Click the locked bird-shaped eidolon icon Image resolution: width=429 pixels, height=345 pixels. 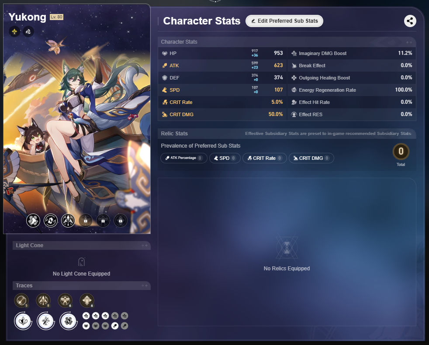103,221
